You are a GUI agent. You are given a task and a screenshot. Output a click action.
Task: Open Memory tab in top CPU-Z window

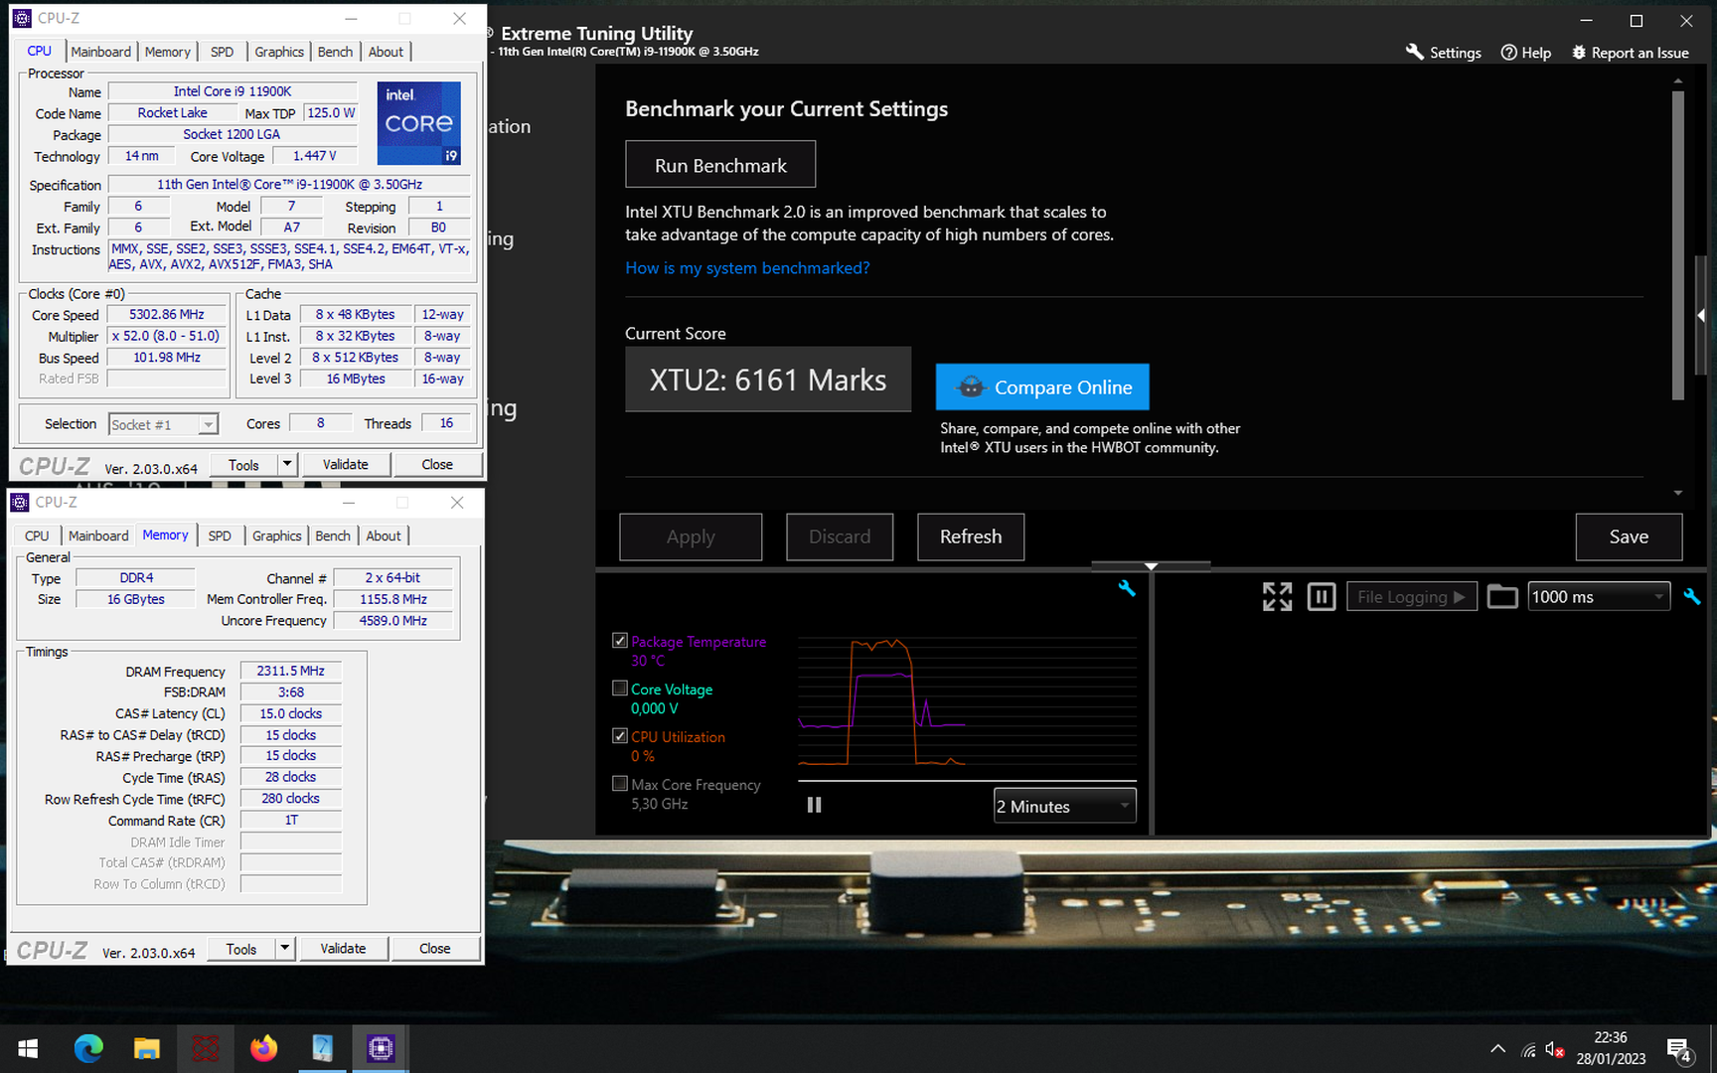167,52
